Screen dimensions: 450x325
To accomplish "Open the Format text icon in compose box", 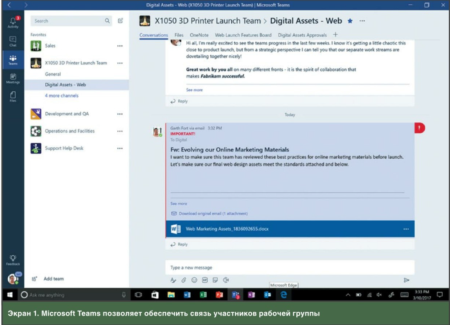I will (173, 280).
